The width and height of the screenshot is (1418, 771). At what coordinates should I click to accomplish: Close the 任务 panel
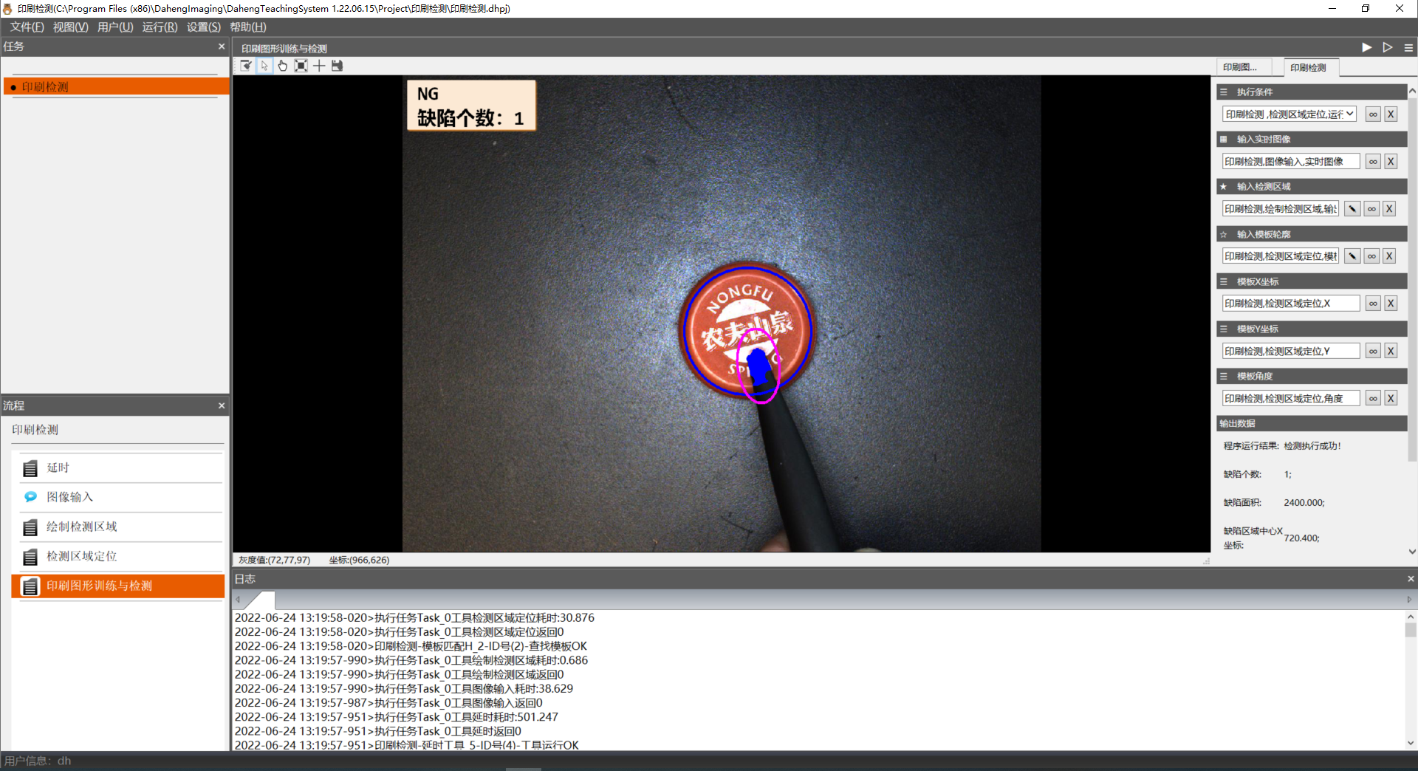(222, 47)
